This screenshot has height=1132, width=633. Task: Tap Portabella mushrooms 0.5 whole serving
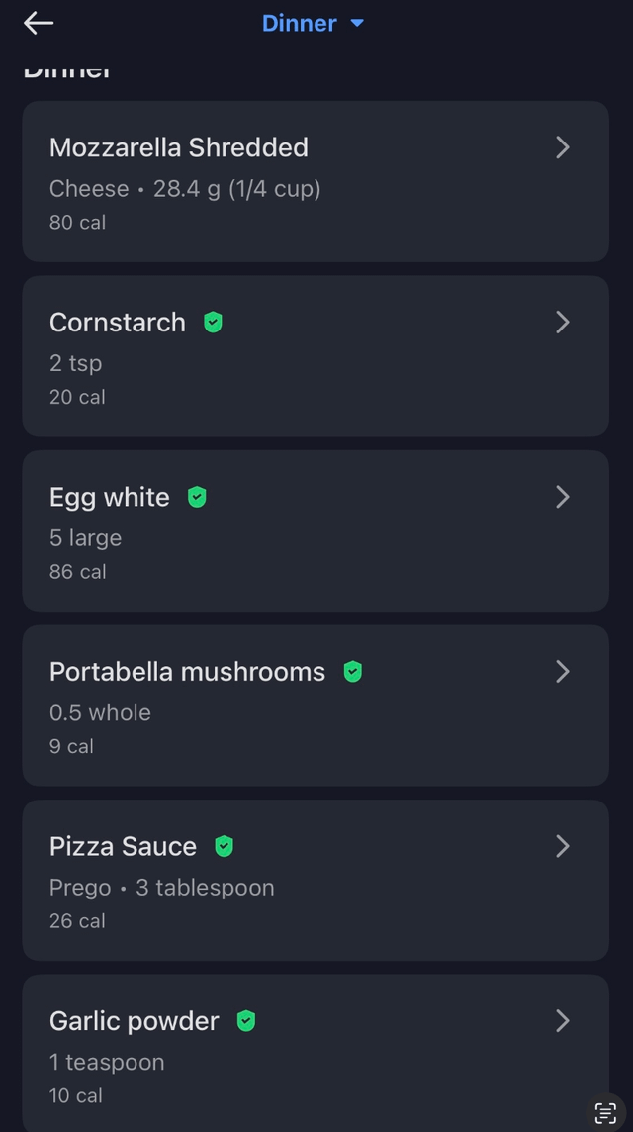click(x=100, y=712)
